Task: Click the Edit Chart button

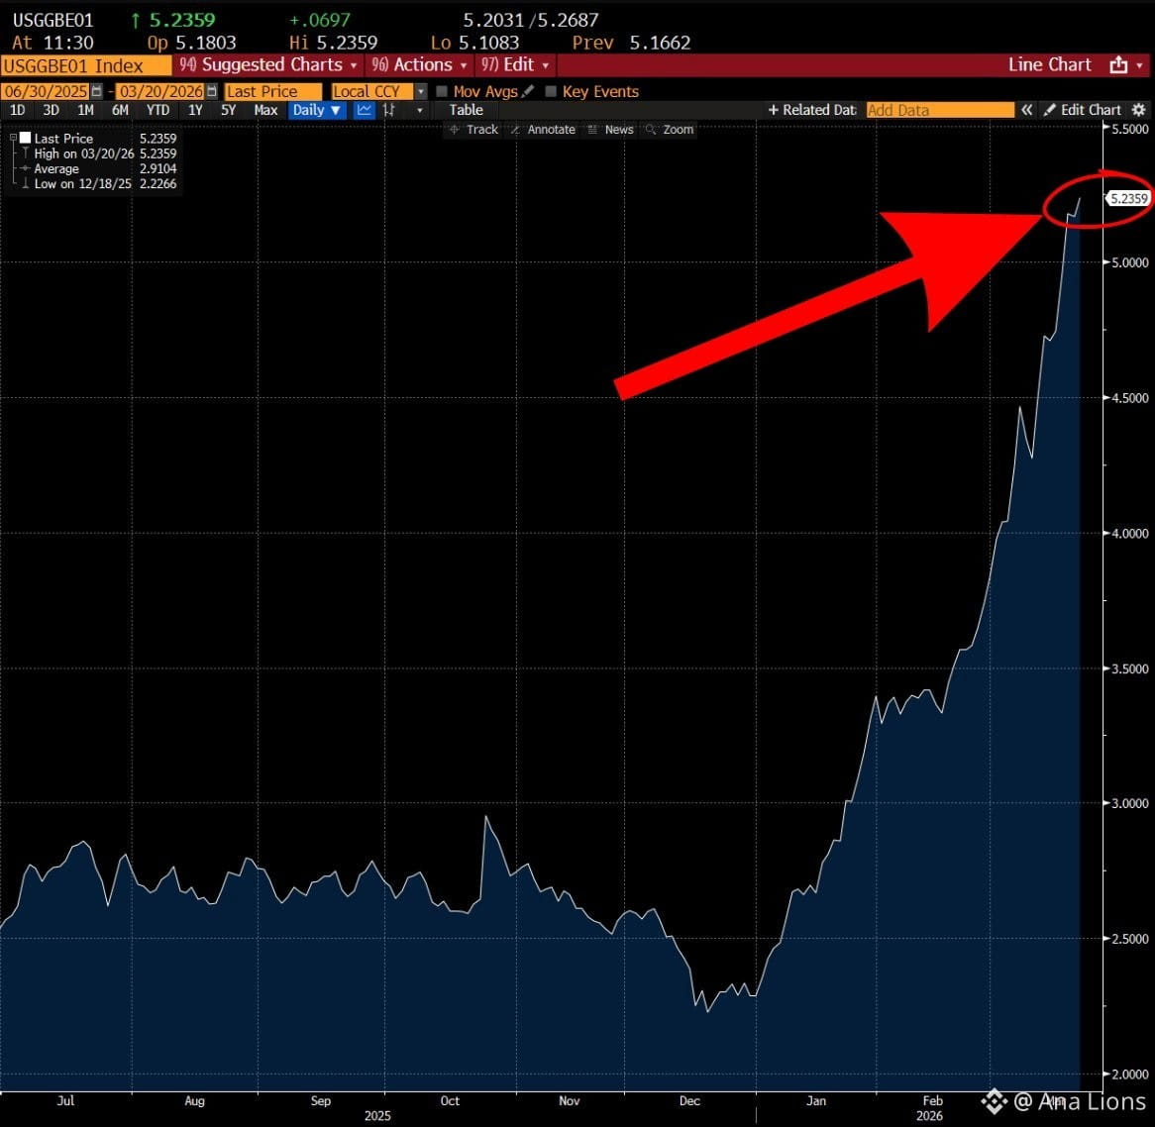Action: 1083,111
